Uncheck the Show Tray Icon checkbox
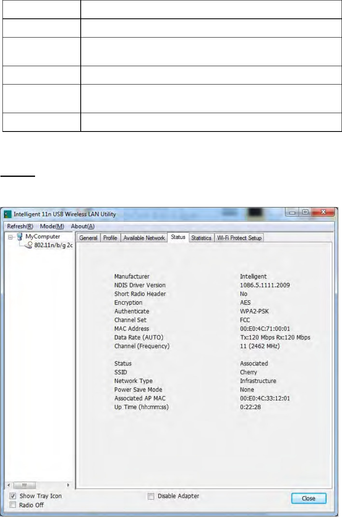Screen dimensions: 342x517 [13, 496]
